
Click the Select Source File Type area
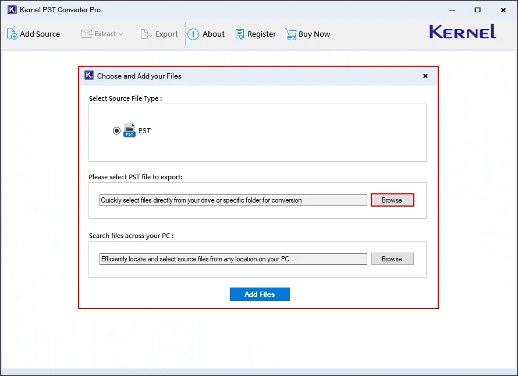coord(257,132)
